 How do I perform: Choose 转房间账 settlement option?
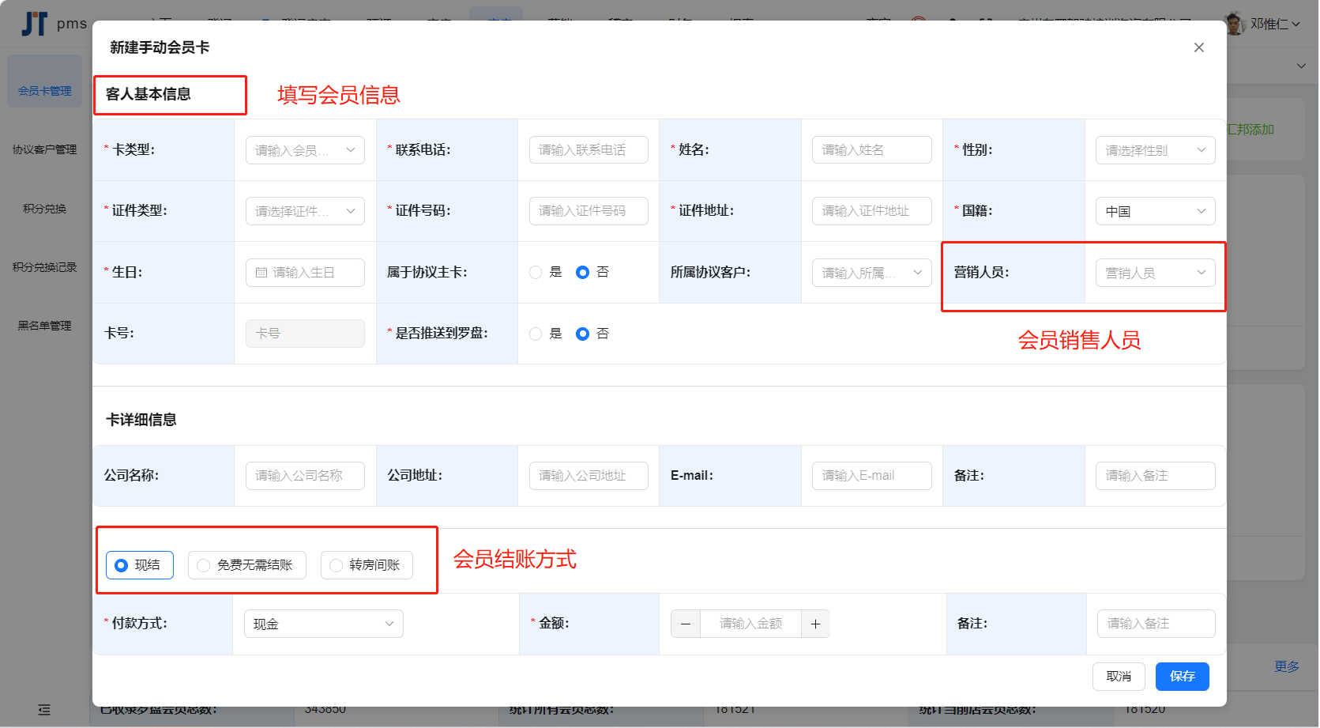click(367, 565)
